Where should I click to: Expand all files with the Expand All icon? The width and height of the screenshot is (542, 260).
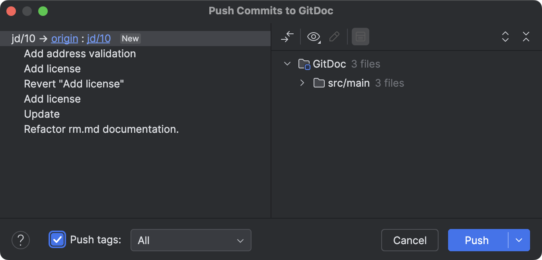505,37
